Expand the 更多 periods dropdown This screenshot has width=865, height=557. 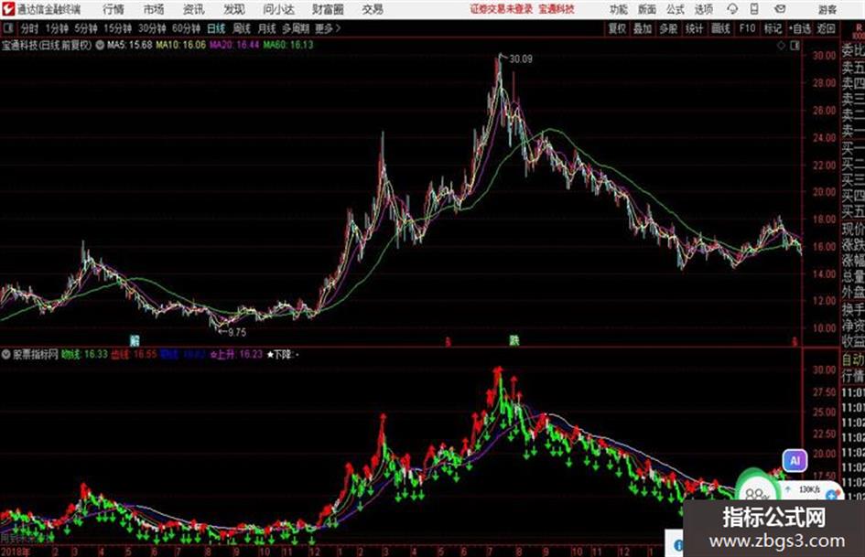(x=328, y=28)
